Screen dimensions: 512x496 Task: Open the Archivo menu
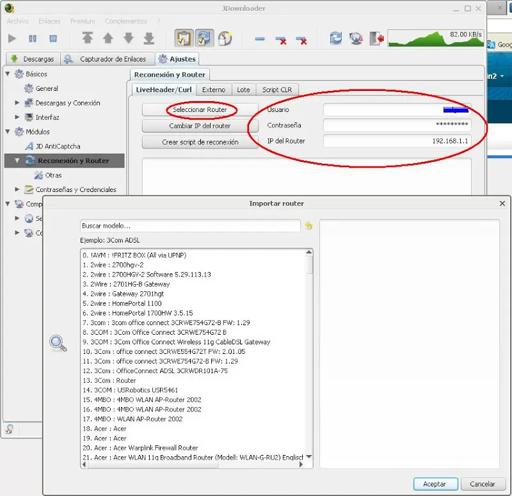coord(18,21)
